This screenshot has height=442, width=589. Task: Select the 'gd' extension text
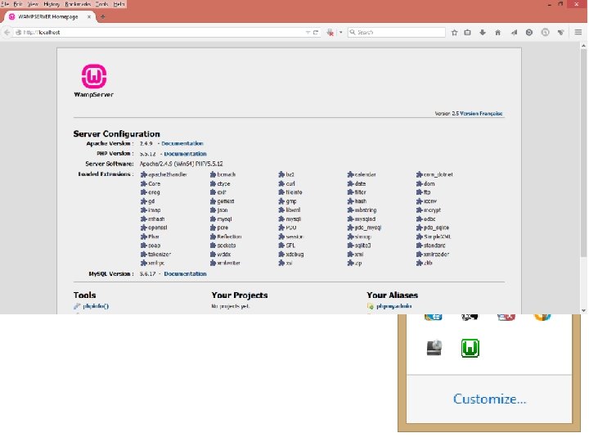point(151,201)
